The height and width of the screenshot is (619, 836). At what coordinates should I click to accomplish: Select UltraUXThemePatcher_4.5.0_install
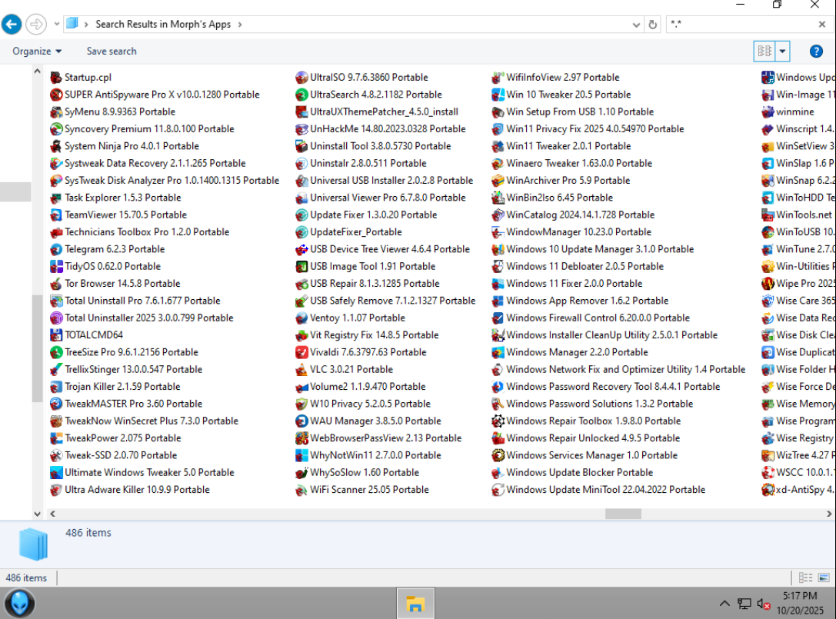(x=377, y=112)
